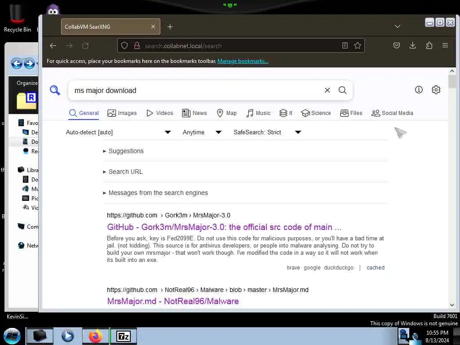Click the insecure connection padlock icon
Image resolution: width=460 pixels, height=345 pixels.
tap(137, 46)
